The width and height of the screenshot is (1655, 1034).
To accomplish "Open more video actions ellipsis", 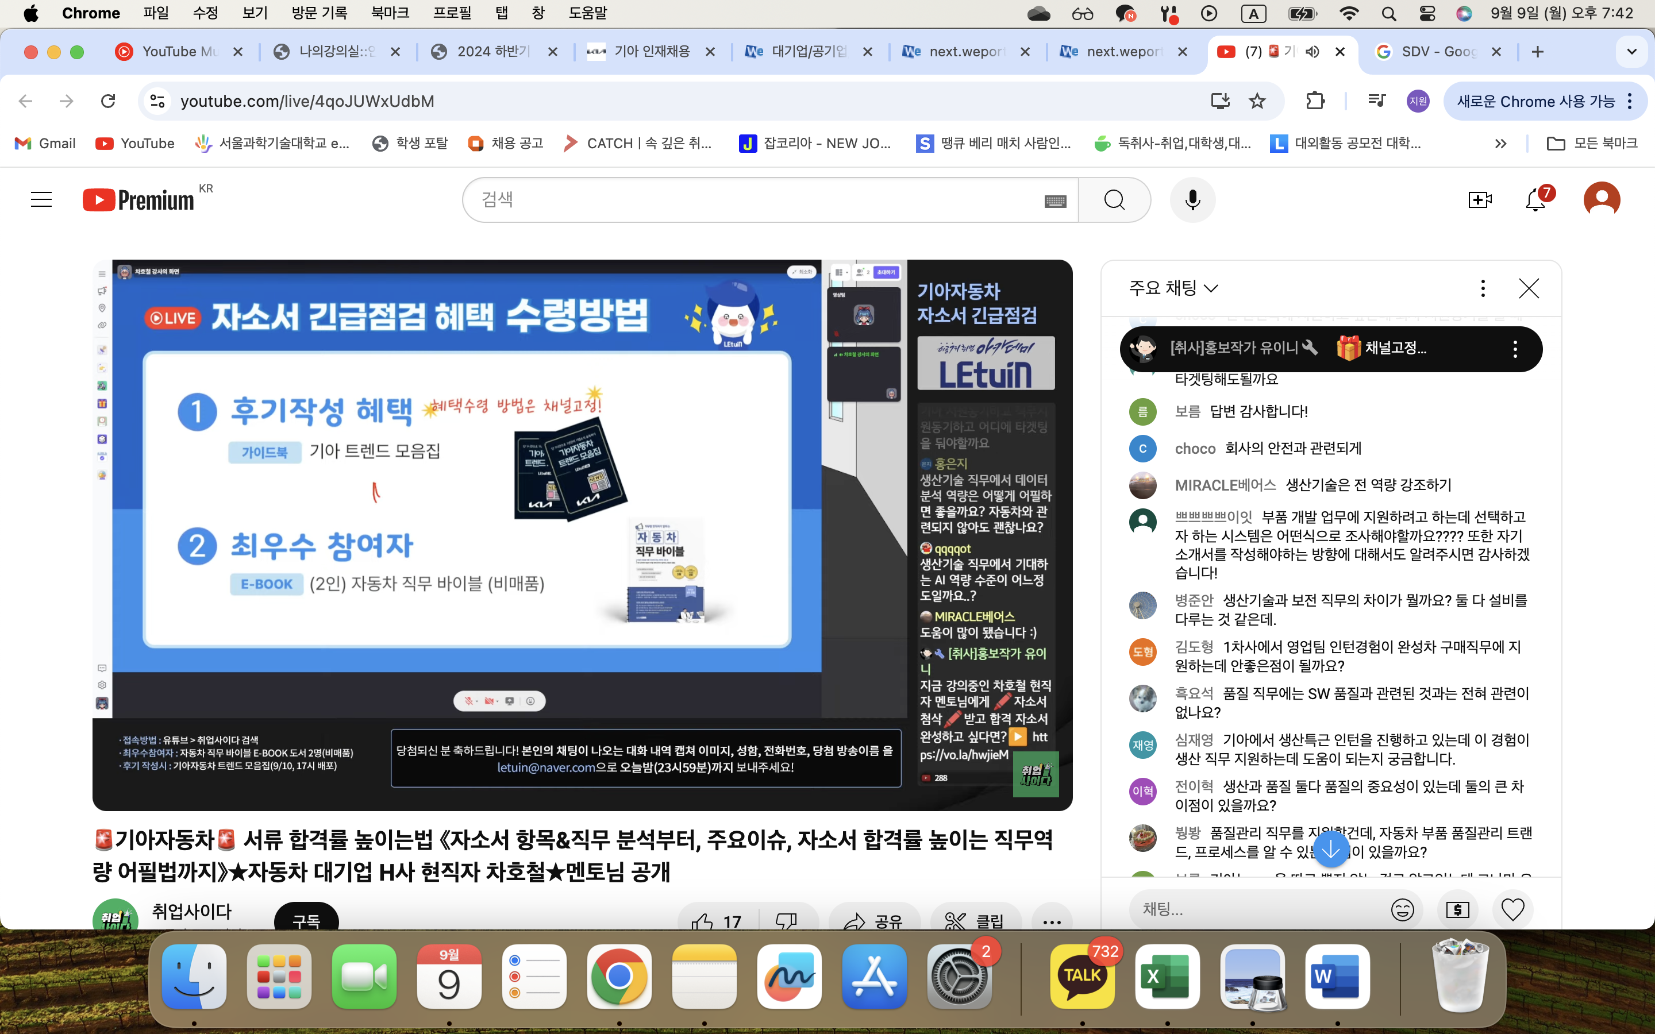I will click(1052, 921).
